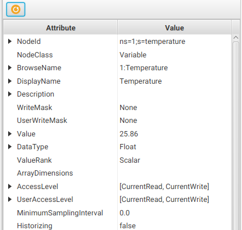Click the BrowseName label text
This screenshot has height=230, width=242.
(39, 68)
